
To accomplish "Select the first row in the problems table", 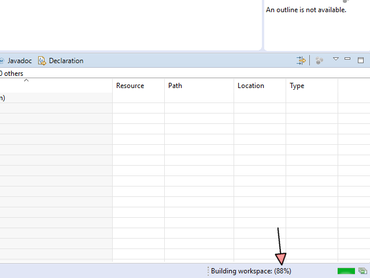I will pos(55,98).
